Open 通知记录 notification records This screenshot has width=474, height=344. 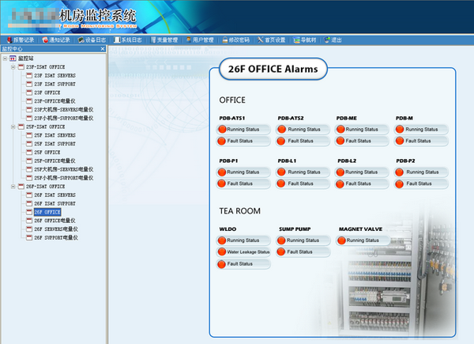click(58, 40)
